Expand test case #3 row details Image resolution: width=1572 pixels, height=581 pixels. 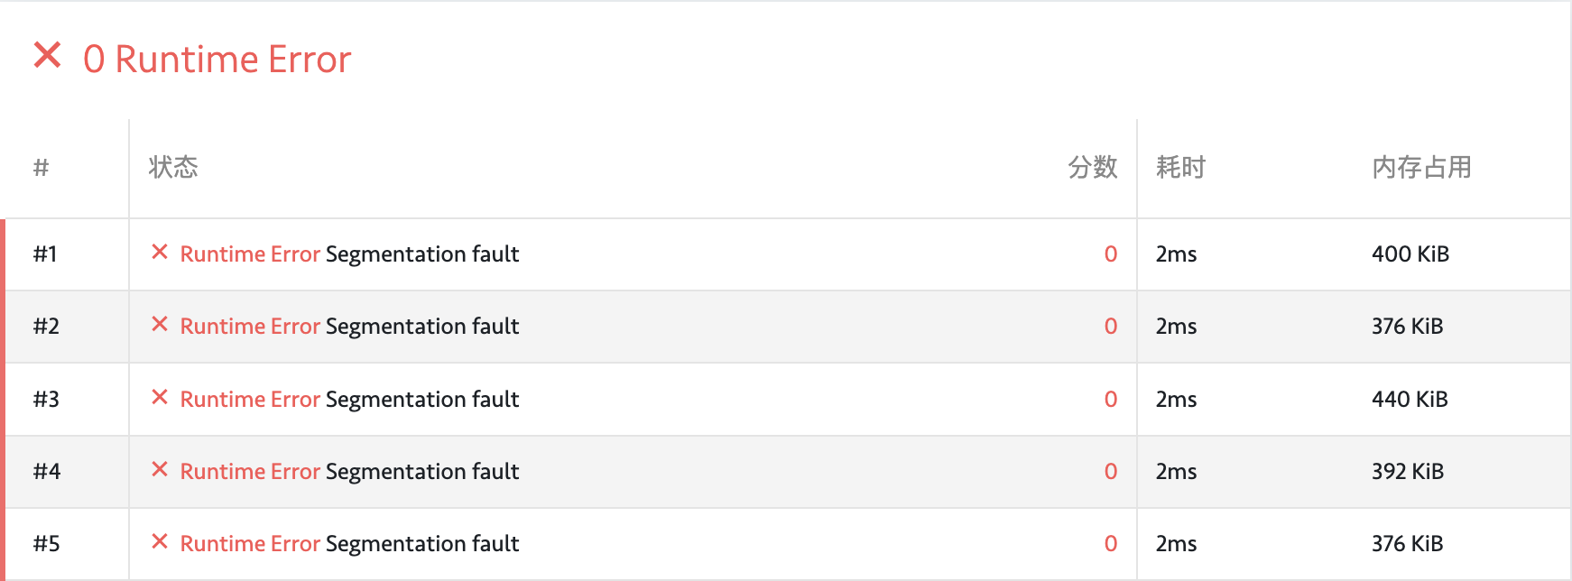(x=786, y=400)
